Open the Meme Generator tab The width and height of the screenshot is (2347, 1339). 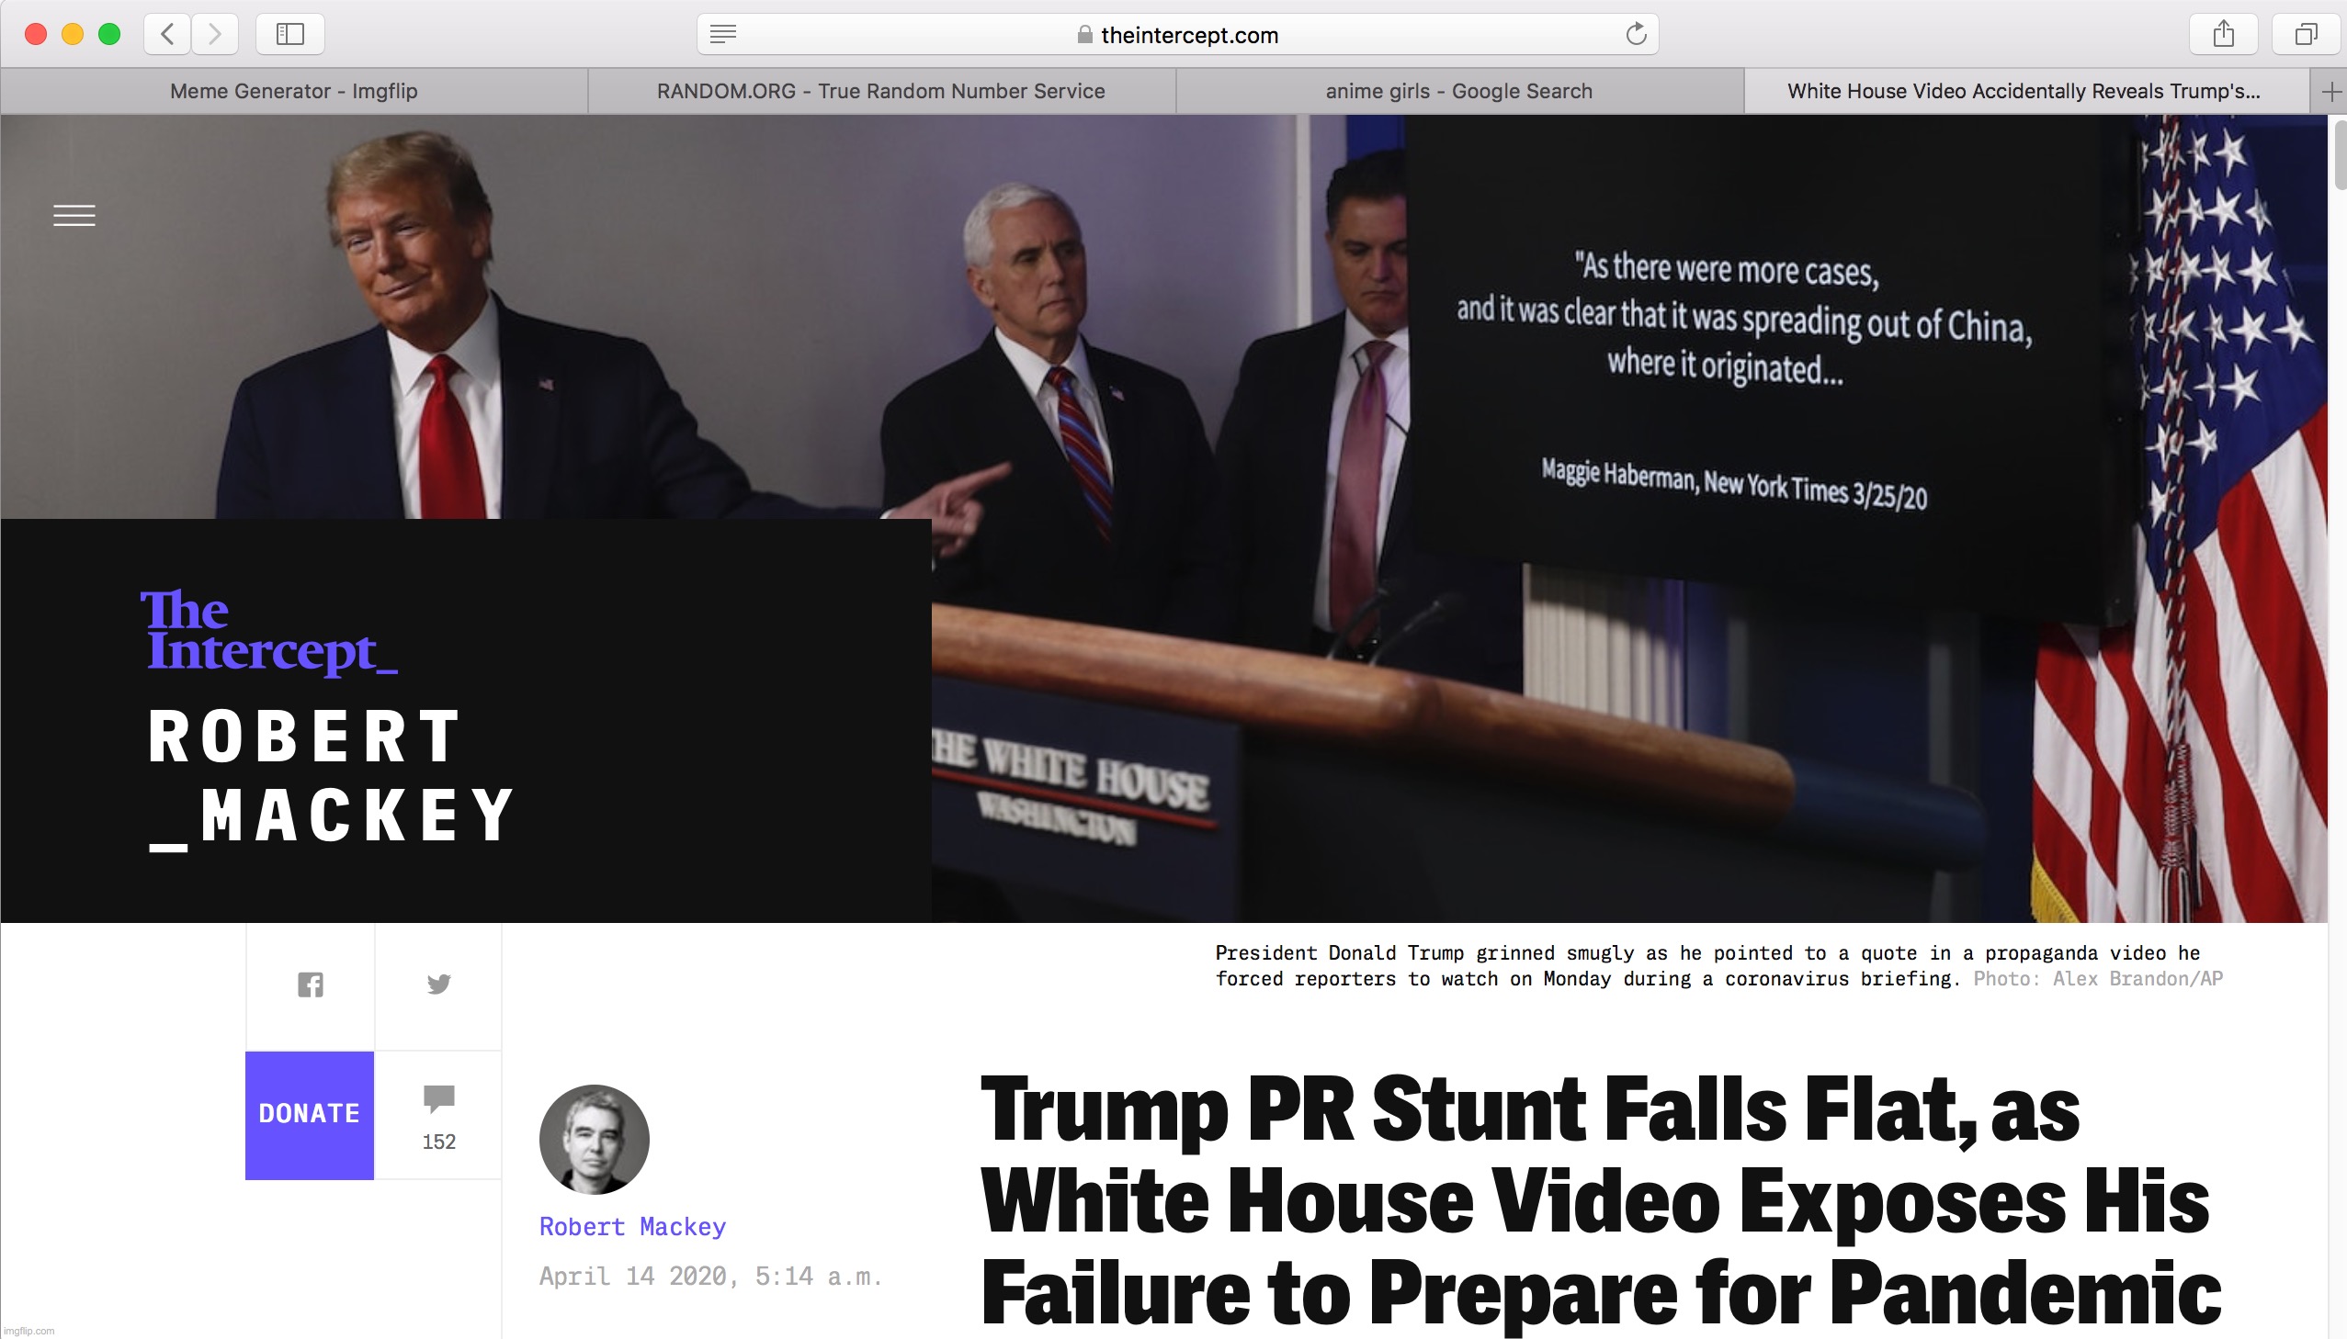point(295,90)
